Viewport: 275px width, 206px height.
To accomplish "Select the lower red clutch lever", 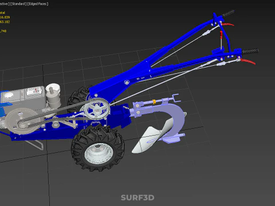I will [x=248, y=61].
